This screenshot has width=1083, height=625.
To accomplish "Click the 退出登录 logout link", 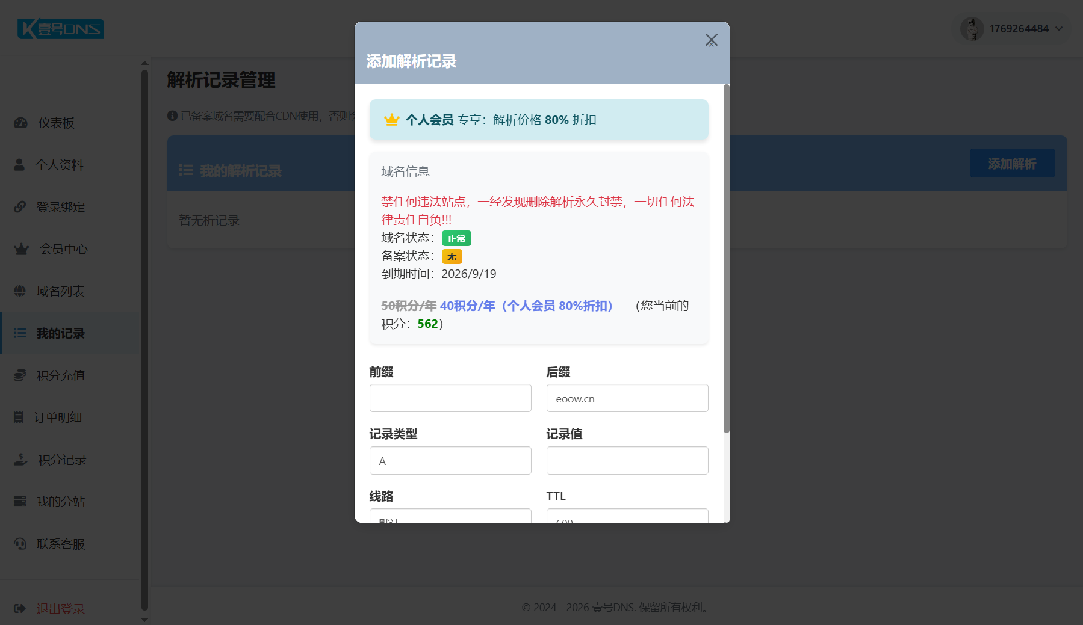I will point(60,609).
